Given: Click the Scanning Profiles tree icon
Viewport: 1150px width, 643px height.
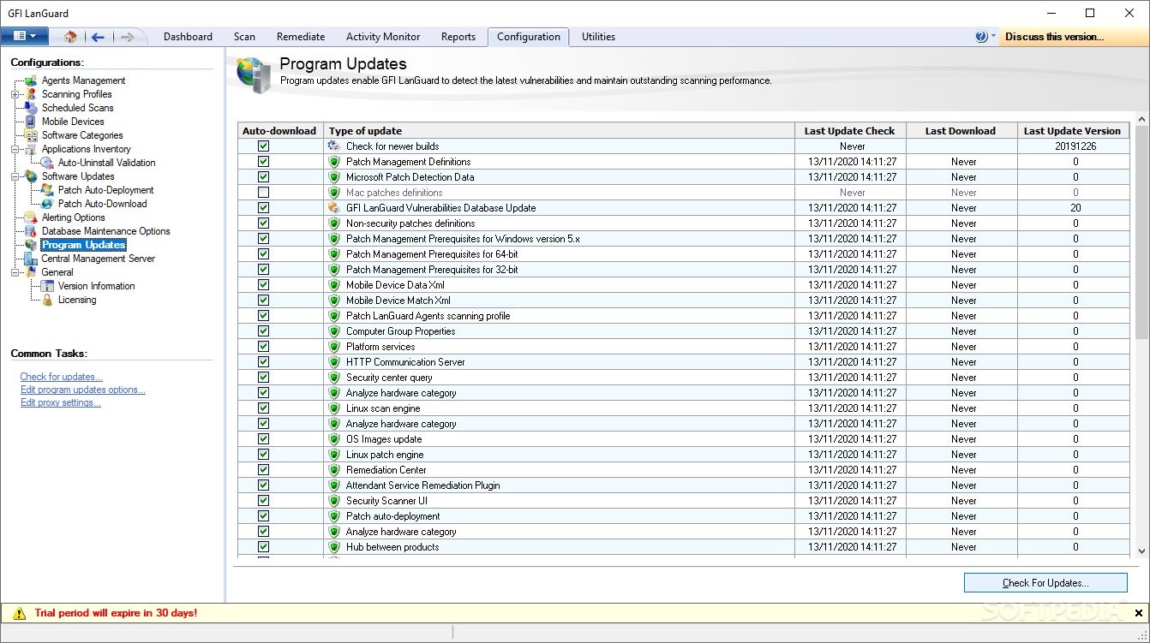Looking at the screenshot, I should (31, 94).
